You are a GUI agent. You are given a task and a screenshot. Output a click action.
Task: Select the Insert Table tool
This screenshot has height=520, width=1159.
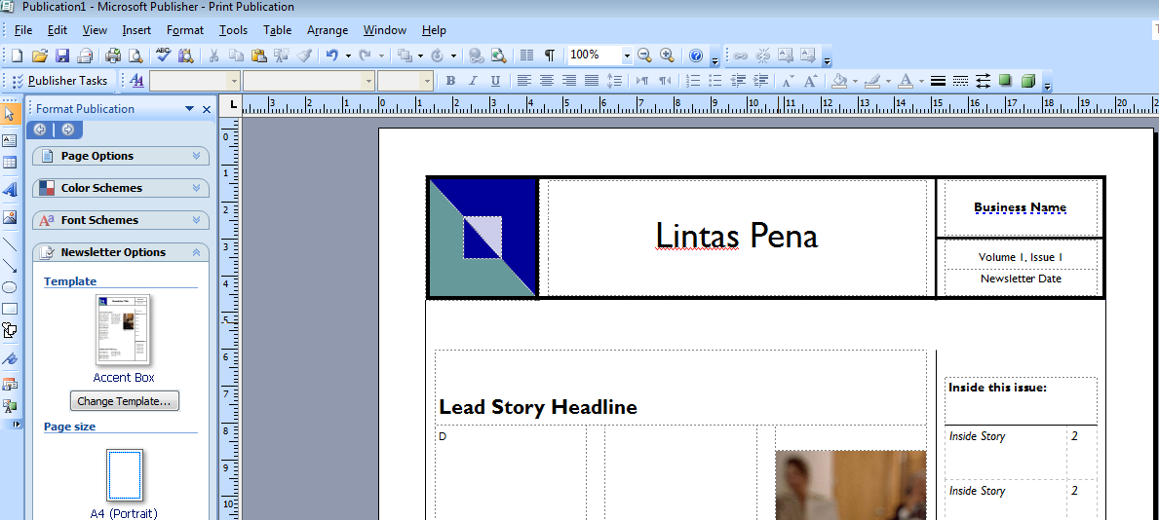(10, 163)
